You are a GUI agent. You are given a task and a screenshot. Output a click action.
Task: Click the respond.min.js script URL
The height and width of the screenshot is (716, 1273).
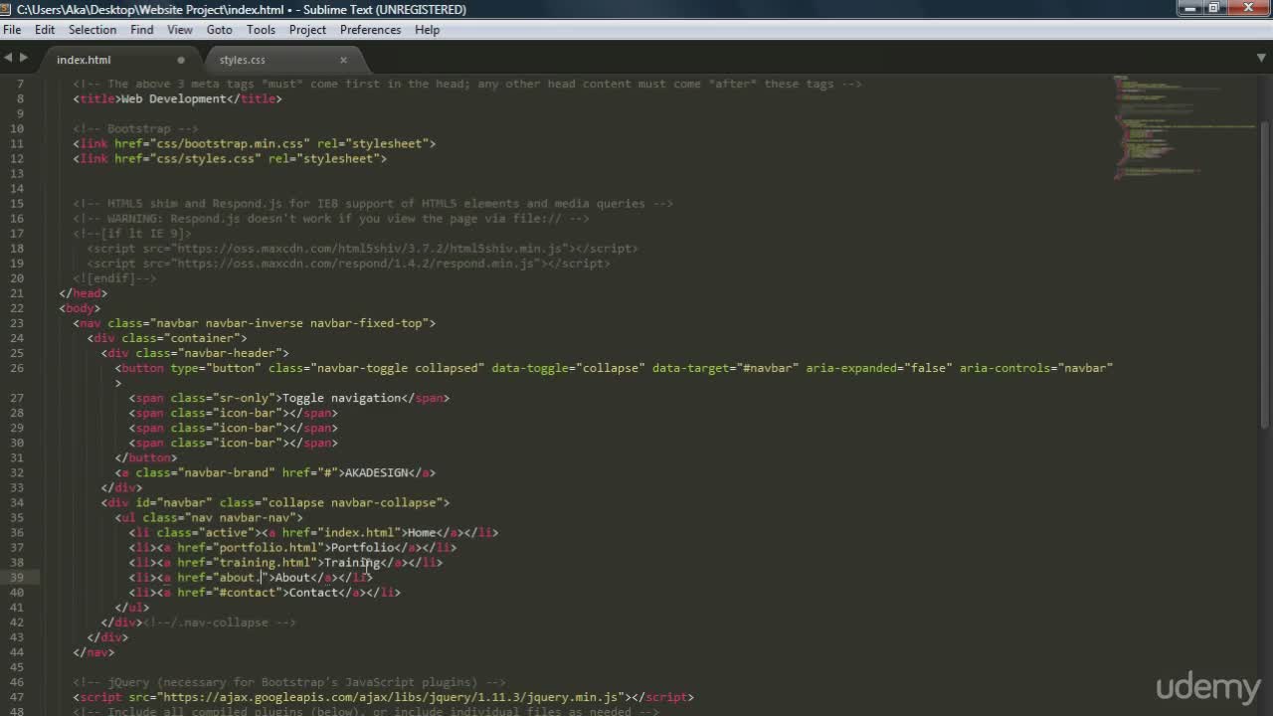pos(356,264)
